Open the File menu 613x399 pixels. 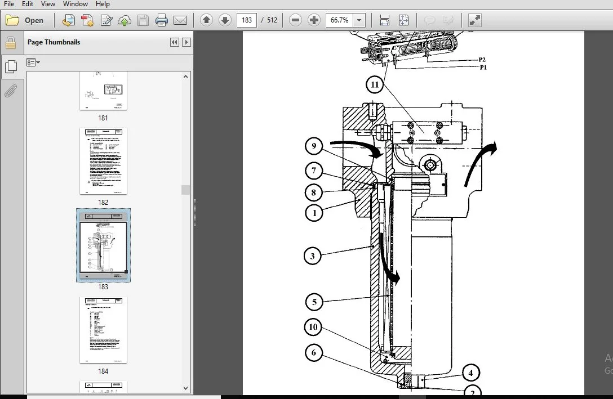[x=9, y=4]
